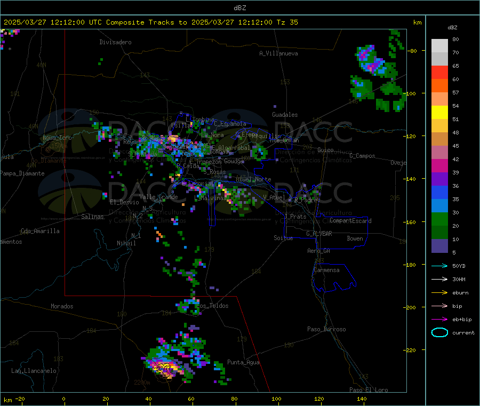This screenshot has width=480, height=406.
Task: Click the Paso_El_Loro map label
Action: [369, 390]
